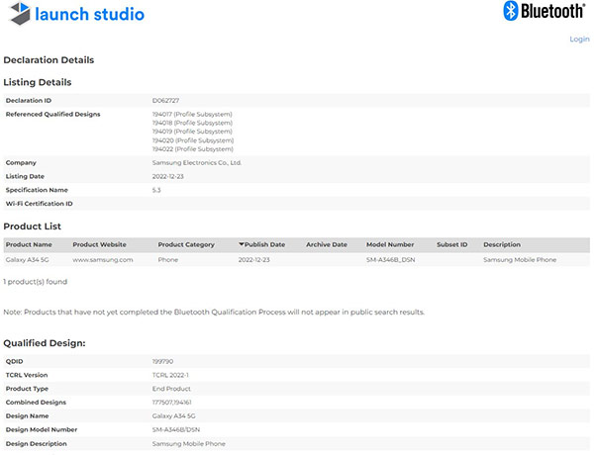Click the TCRL Version value TCRL 2022-1
The image size is (594, 455).
point(170,375)
